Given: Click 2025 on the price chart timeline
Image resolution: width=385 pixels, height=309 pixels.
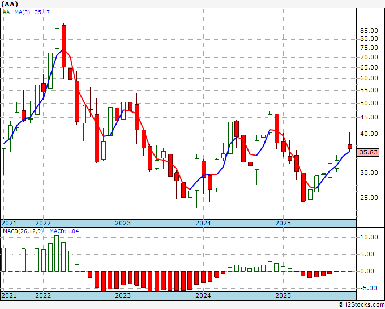Looking at the screenshot, I should click(283, 223).
